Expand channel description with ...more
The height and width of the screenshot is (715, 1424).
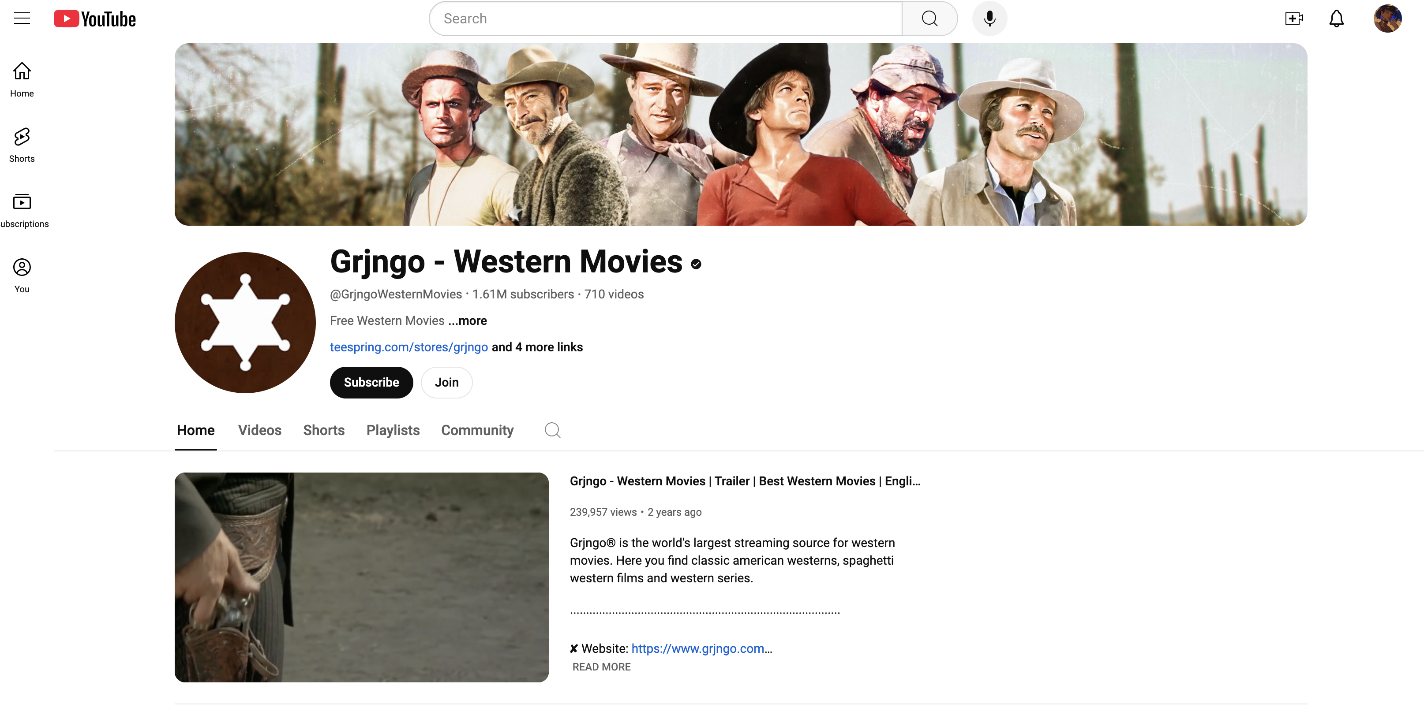point(468,320)
